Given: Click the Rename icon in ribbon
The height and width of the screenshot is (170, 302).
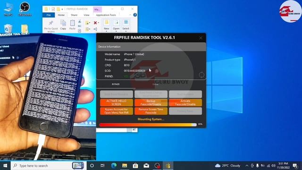Looking at the screenshot, I should [95, 29].
